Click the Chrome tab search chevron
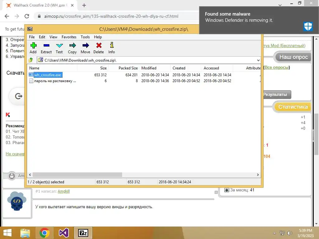Viewport: 319px width, 239px height. pos(280,5)
